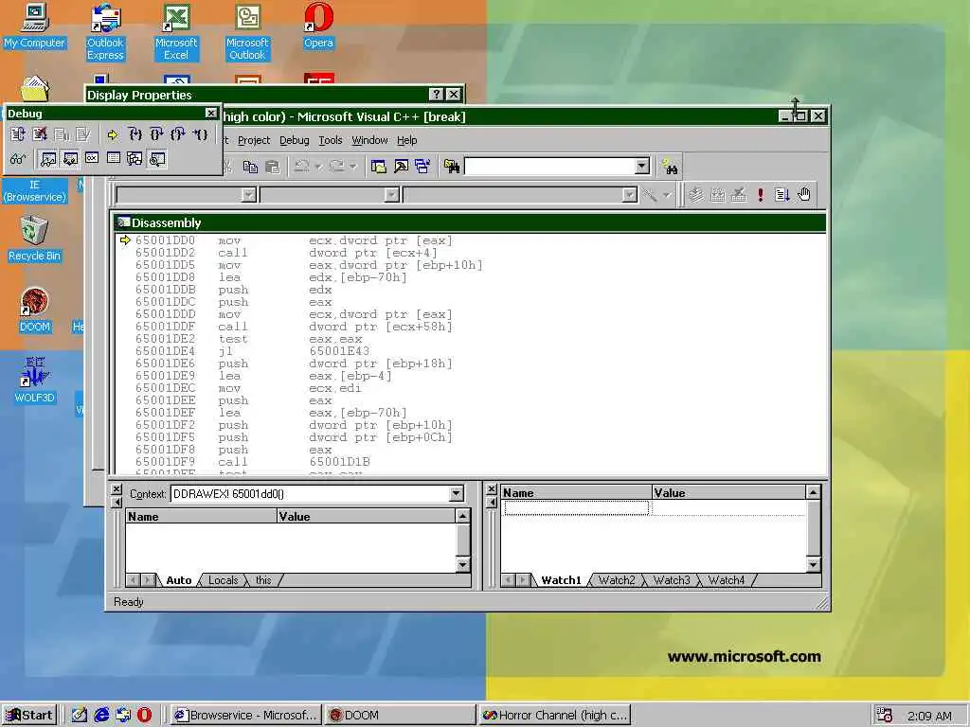This screenshot has width=970, height=727.
Task: Open the Redo history dropdown arrow
Action: point(352,167)
